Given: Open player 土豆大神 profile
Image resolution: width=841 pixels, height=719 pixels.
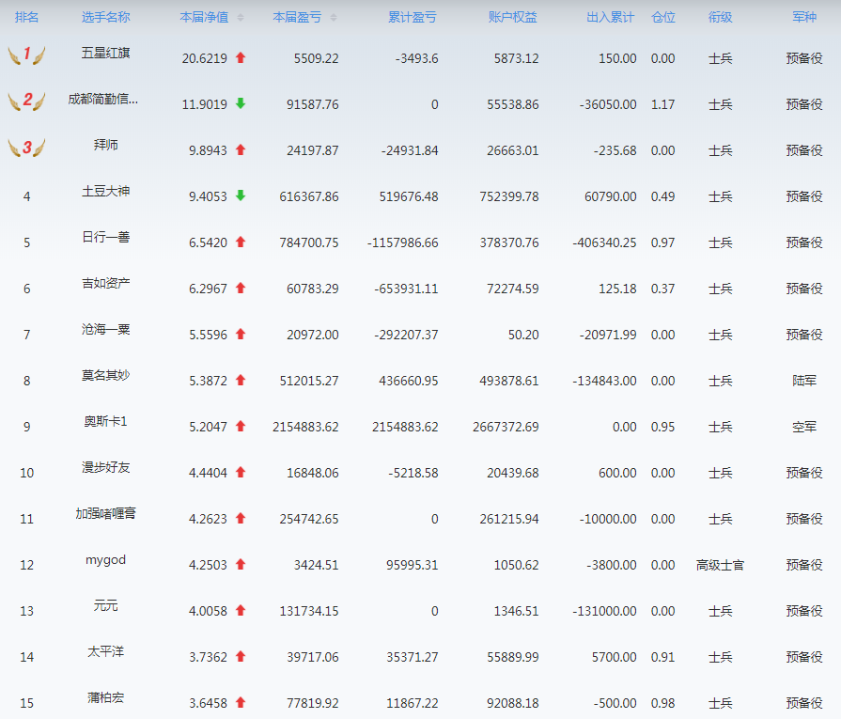Looking at the screenshot, I should 105,191.
